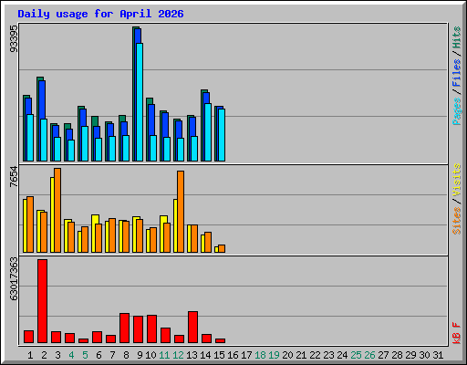The height and width of the screenshot is (365, 467).
Task: Click day 17 on the x-axis
Action: click(x=246, y=355)
